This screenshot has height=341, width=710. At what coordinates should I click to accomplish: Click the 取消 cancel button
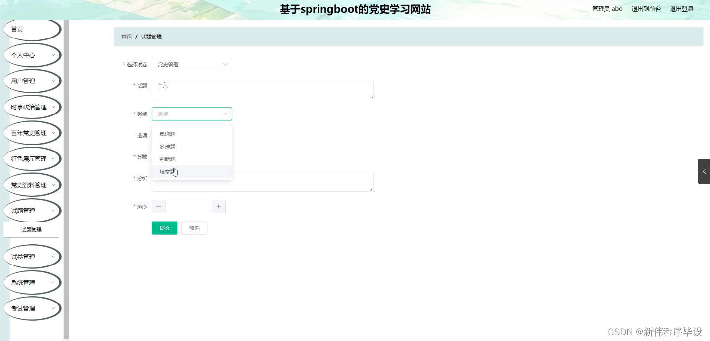pyautogui.click(x=194, y=228)
